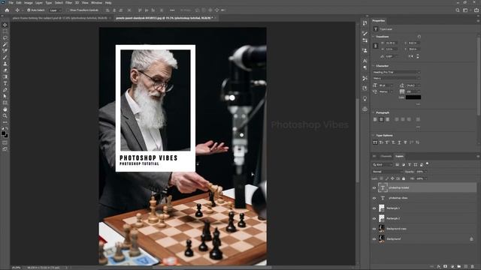Screen dimensions: 481x270
Task: Open the Fill dropdown in Layers panel
Action: (x=425, y=178)
